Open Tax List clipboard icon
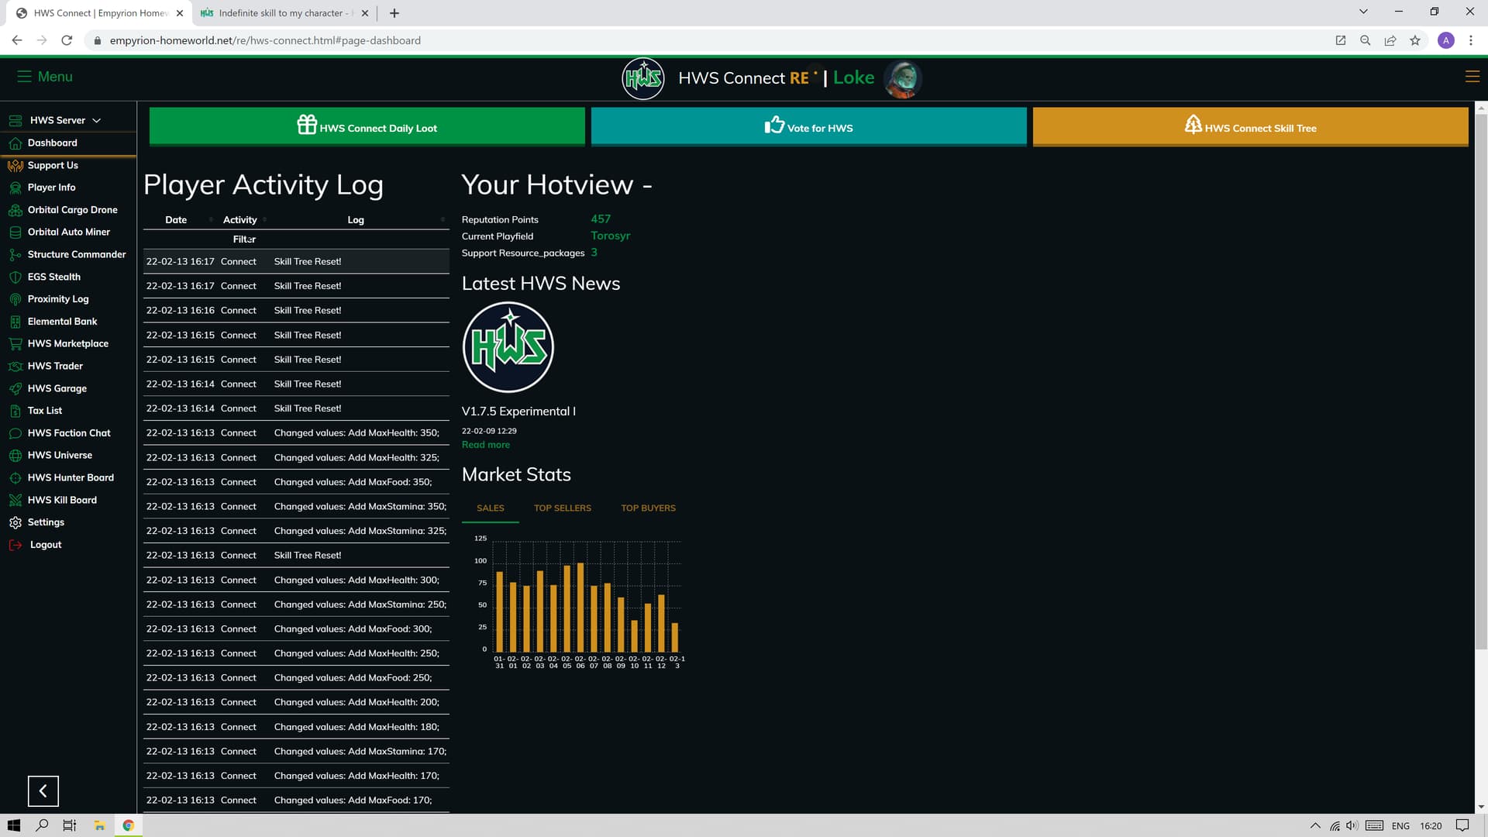1488x837 pixels. click(x=15, y=411)
